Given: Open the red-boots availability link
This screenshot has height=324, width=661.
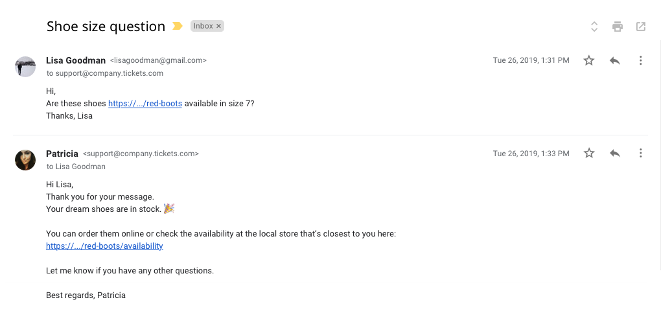Looking at the screenshot, I should [x=104, y=246].
